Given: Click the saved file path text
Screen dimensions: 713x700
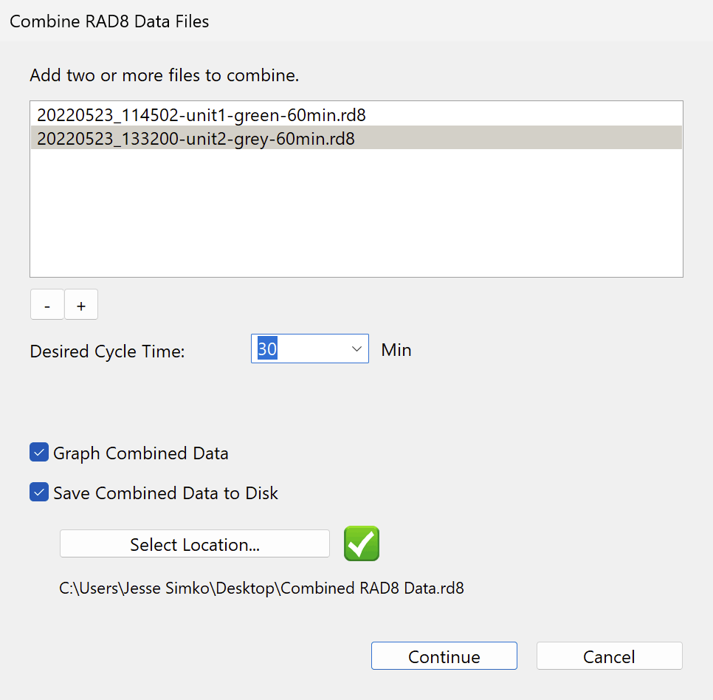Looking at the screenshot, I should coord(261,589).
